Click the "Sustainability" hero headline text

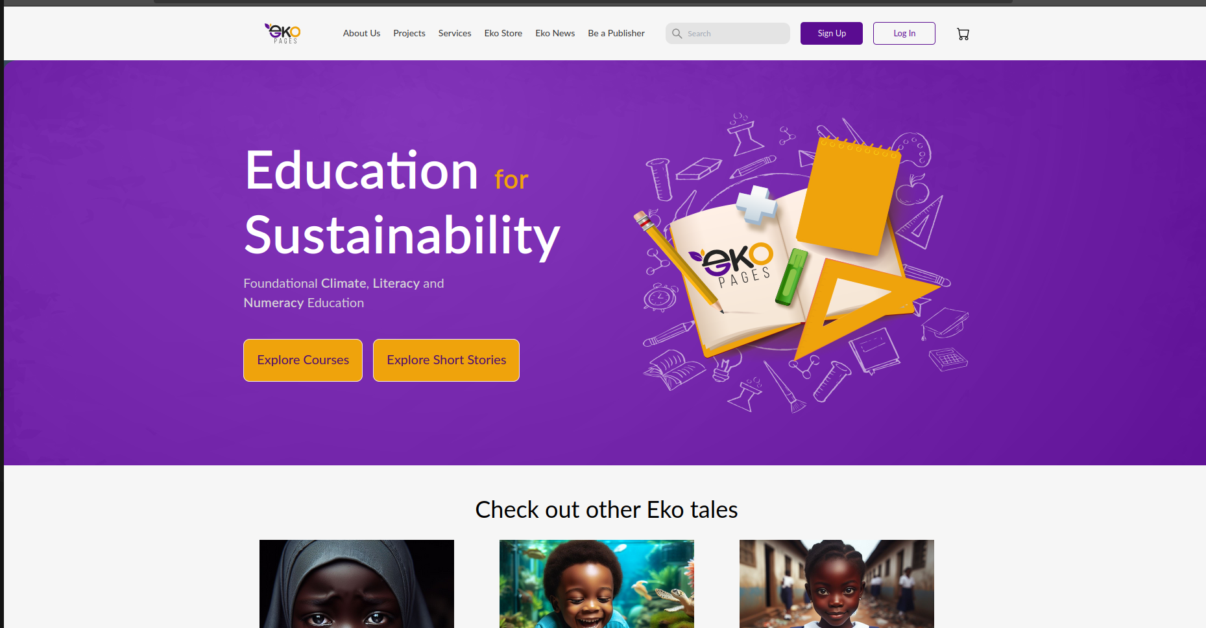point(402,236)
